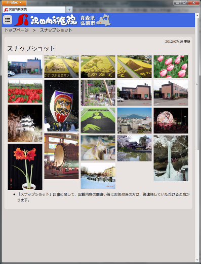Image resolution: width=201 pixels, height=264 pixels.
Task: Open the Mona Lisa rice field art
Action: pos(98,120)
